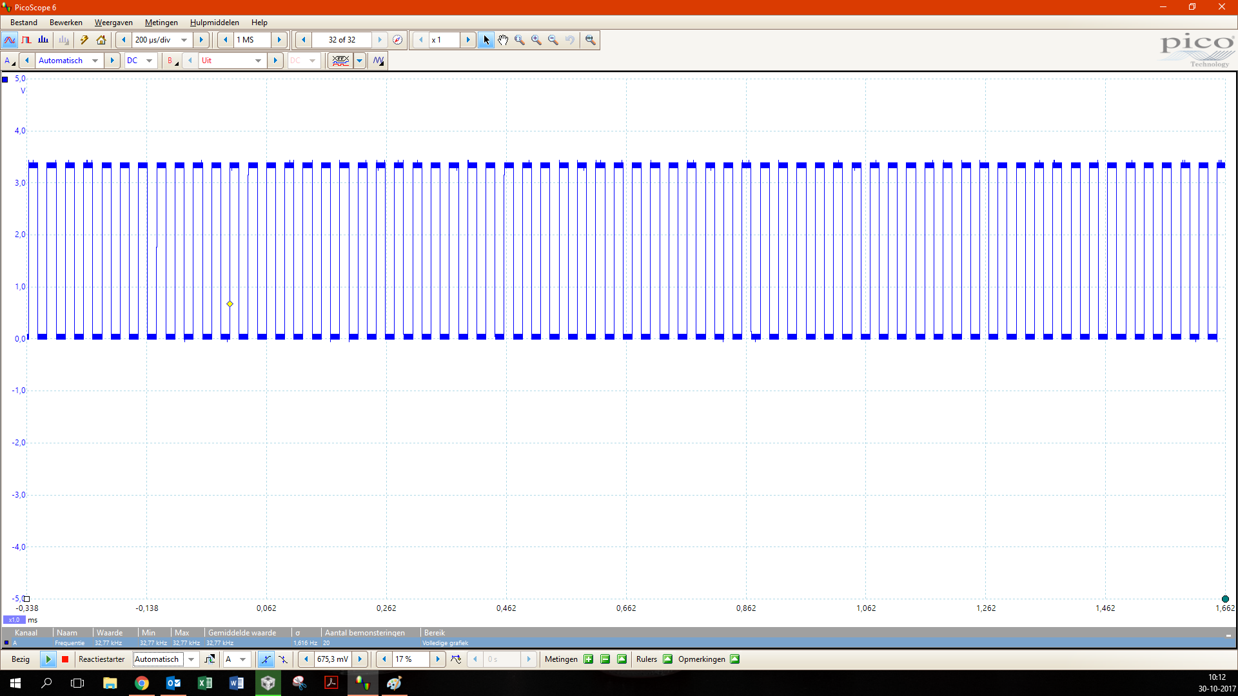
Task: Go to previous waveform buffer
Action: (x=304, y=40)
